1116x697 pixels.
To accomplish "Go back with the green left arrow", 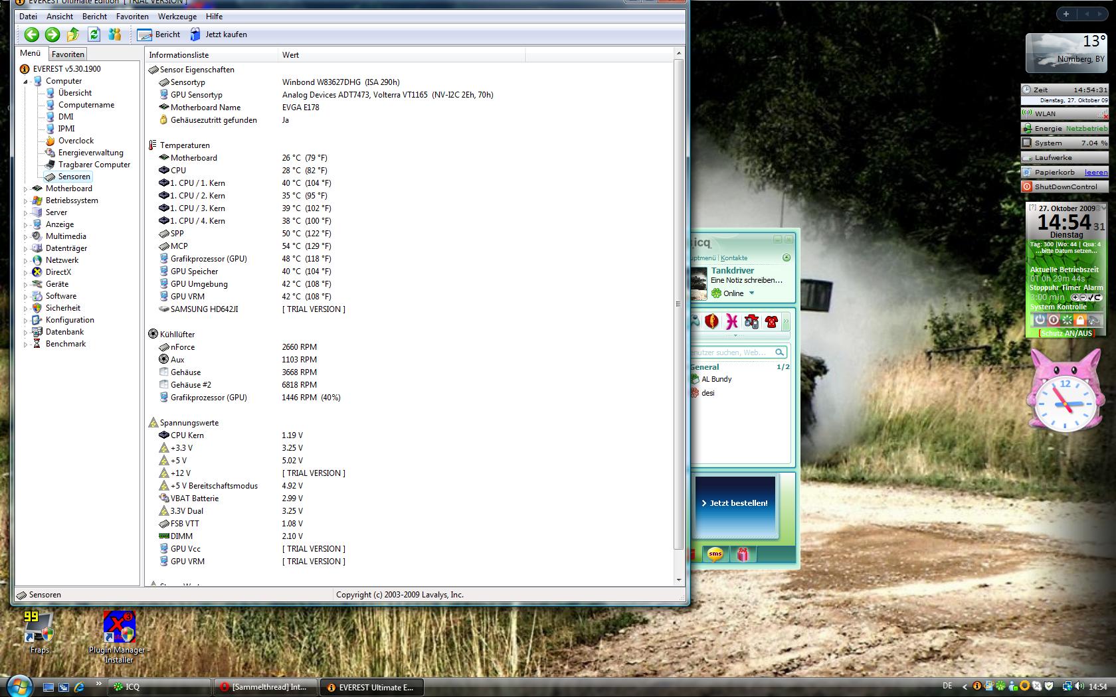I will [31, 35].
